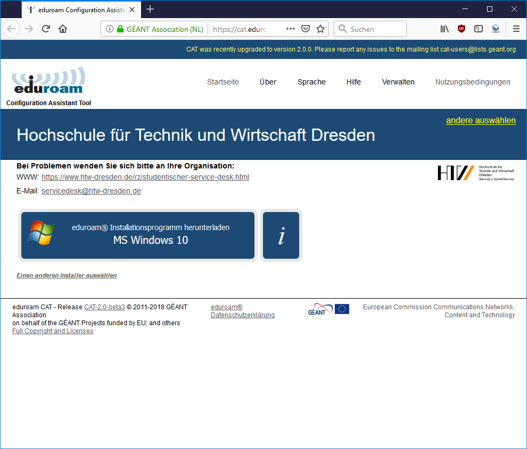Click the HTW Dresden logo
Screen dimensions: 527x449
click(x=475, y=173)
